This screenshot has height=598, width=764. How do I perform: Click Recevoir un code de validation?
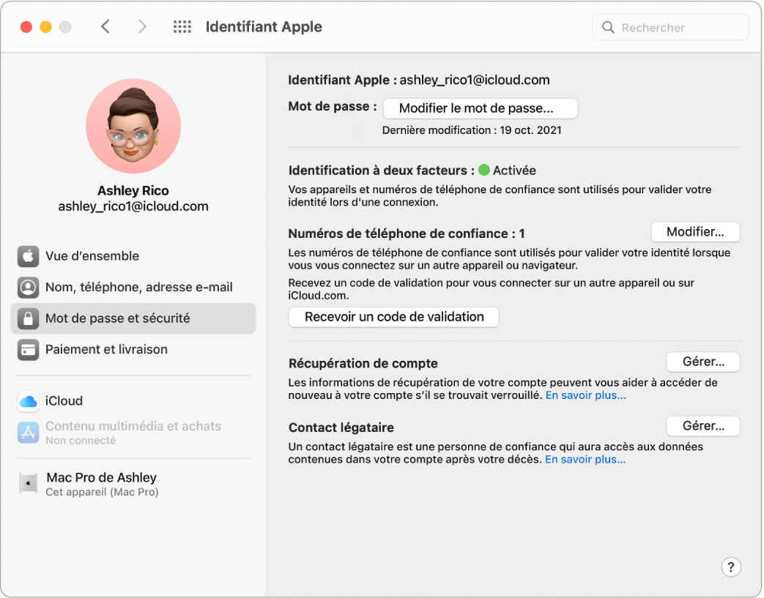click(393, 317)
